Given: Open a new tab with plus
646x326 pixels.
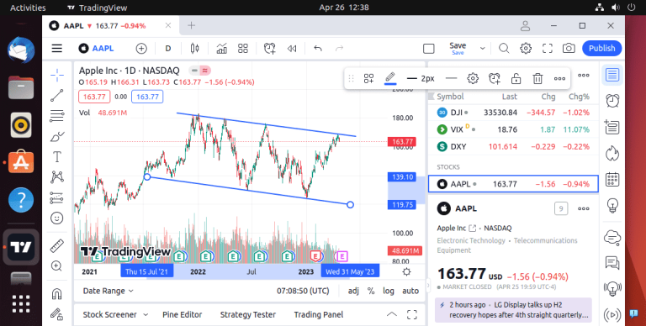Looking at the screenshot, I should click(191, 25).
